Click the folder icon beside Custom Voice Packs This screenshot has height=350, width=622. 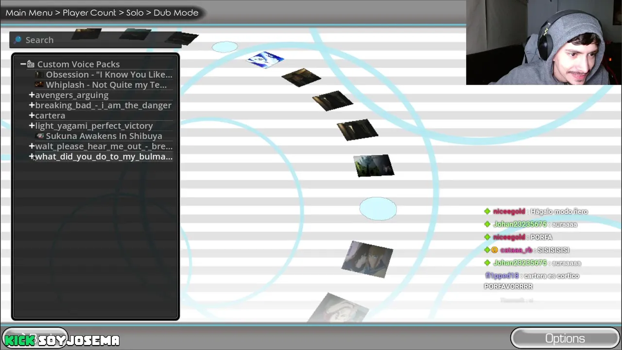31,64
